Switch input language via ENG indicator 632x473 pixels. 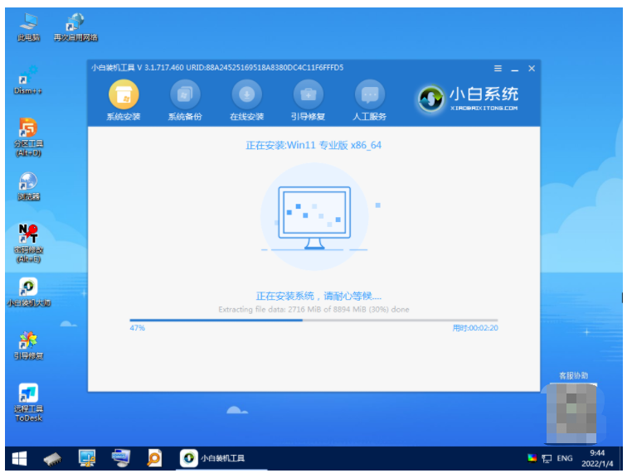coord(564,458)
